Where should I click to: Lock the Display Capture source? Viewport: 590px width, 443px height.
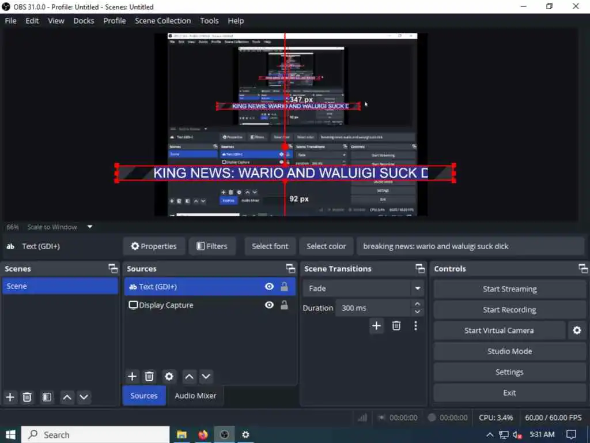[285, 305]
